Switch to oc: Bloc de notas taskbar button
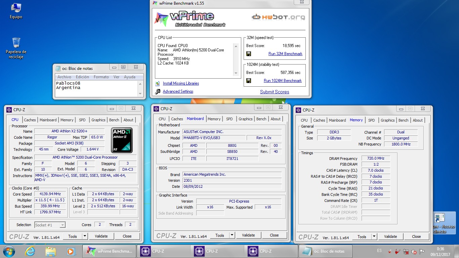This screenshot has width=459, height=258. click(x=325, y=251)
